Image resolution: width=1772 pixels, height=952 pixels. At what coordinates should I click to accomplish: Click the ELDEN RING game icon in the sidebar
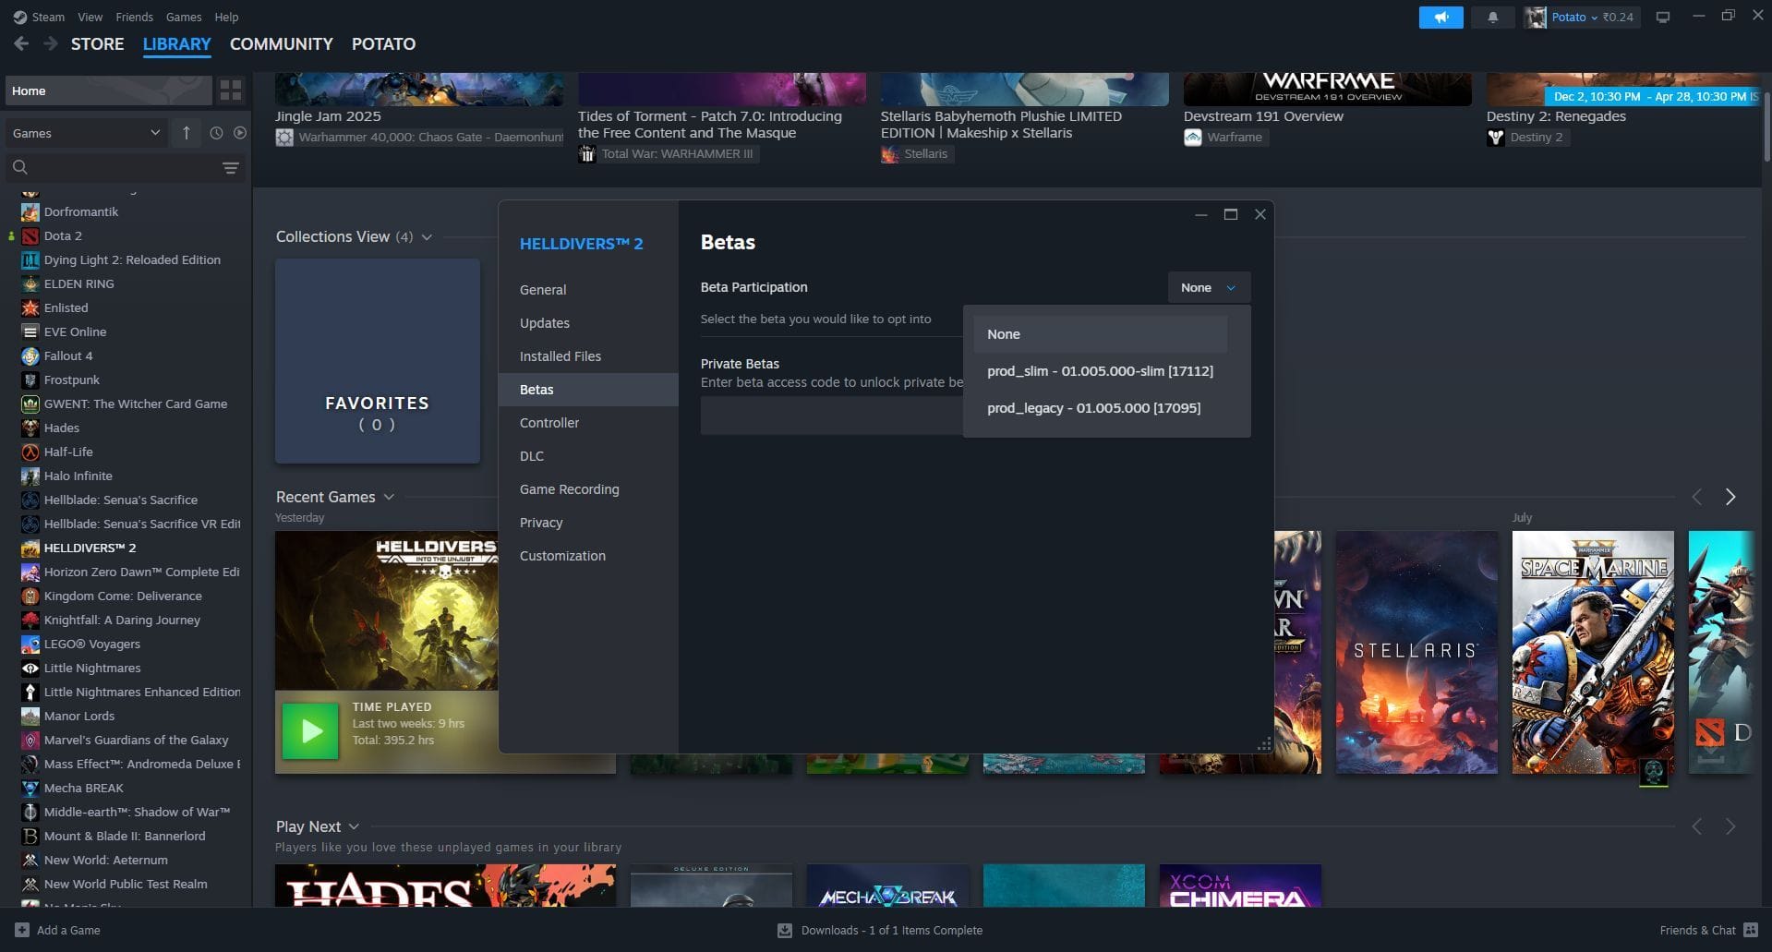click(30, 283)
